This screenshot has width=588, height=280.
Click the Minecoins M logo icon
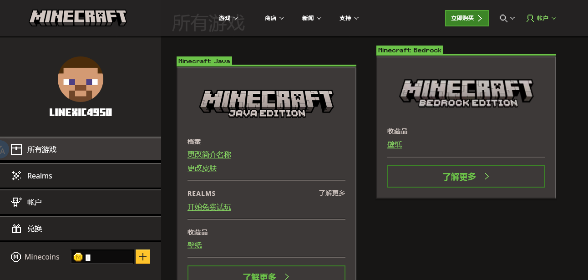coord(16,257)
